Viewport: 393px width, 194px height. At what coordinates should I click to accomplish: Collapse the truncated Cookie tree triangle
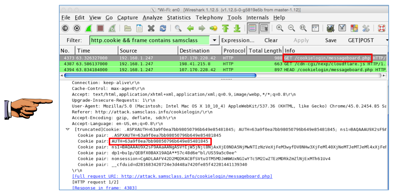coord(67,129)
